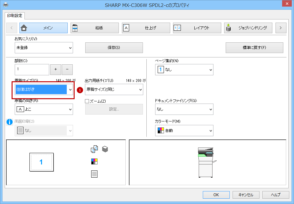
Task: Click the OK button
Action: [216, 195]
